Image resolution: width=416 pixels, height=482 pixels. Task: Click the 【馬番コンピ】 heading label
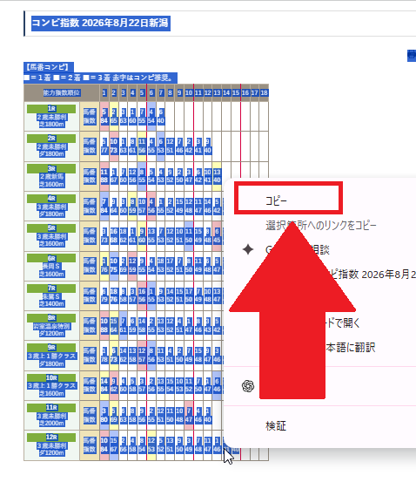click(x=49, y=67)
